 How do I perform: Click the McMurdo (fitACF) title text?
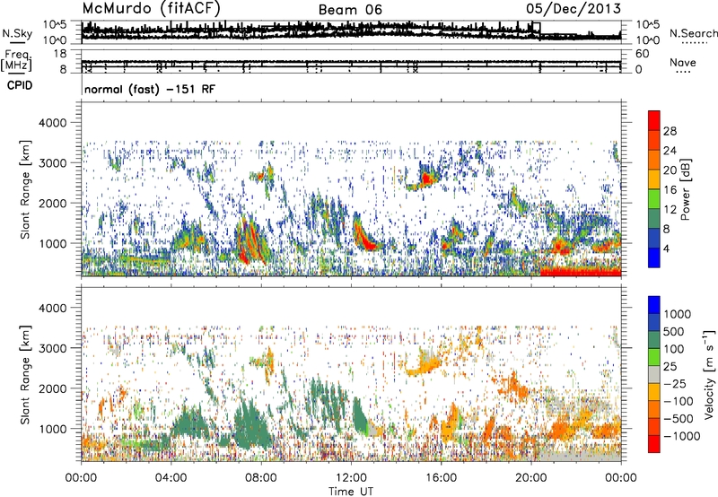[151, 9]
